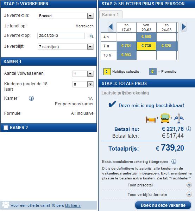Open the Aantal Volwassenen dropdown

83,74
